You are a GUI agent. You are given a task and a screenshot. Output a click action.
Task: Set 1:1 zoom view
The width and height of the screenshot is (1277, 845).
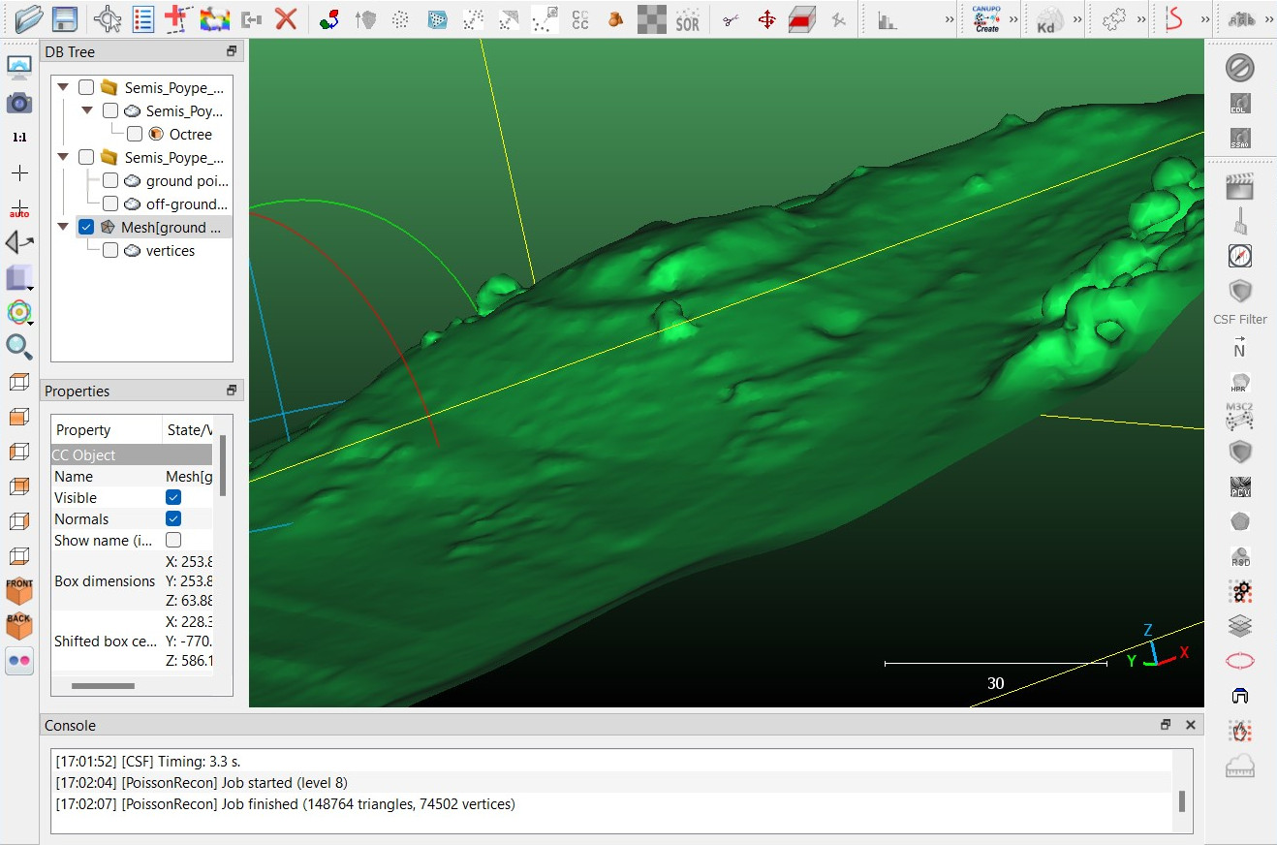click(19, 138)
